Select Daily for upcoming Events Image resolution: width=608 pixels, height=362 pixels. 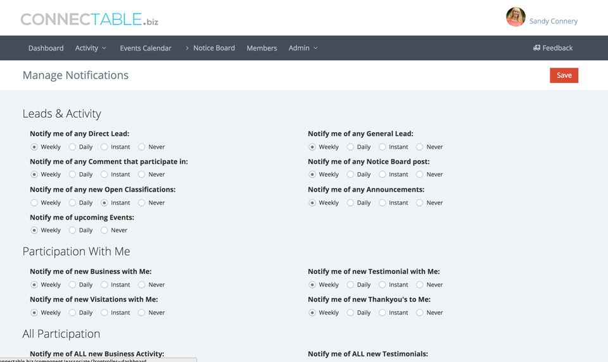[72, 230]
